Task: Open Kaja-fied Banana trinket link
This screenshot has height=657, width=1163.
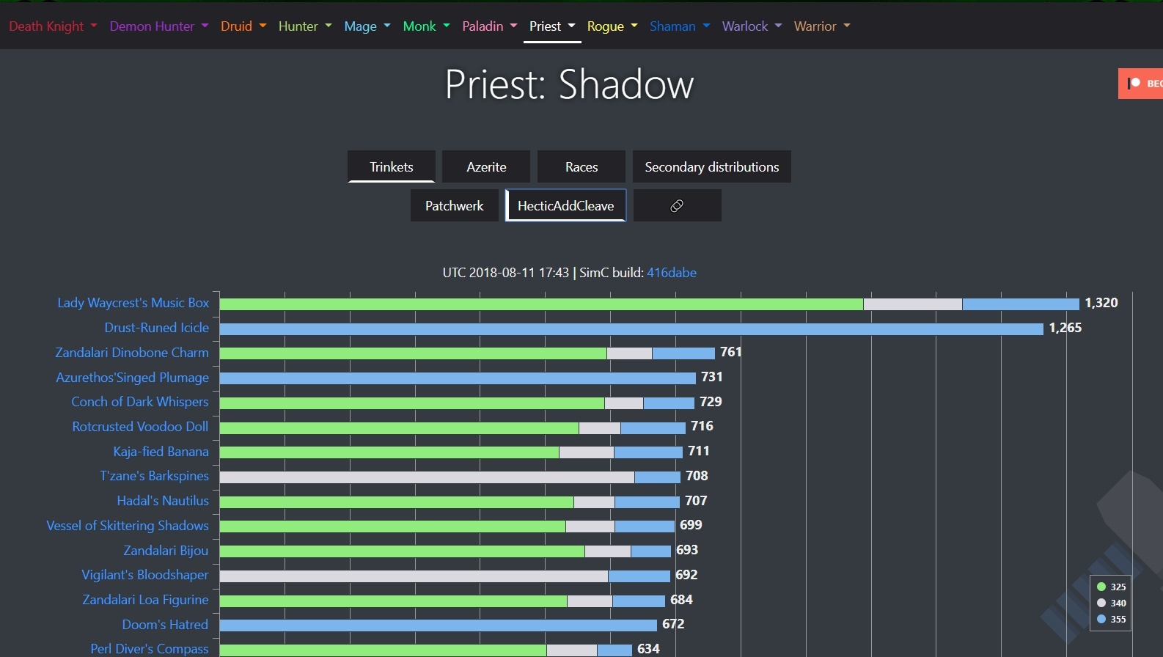Action: click(x=161, y=452)
